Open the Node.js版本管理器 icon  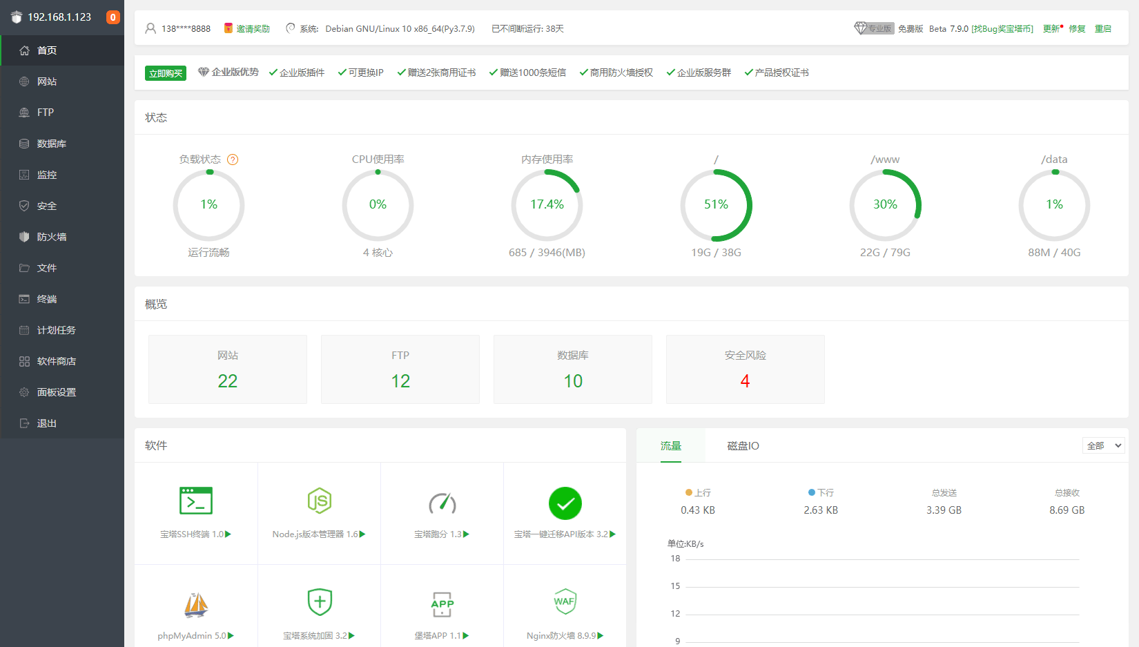tap(319, 501)
